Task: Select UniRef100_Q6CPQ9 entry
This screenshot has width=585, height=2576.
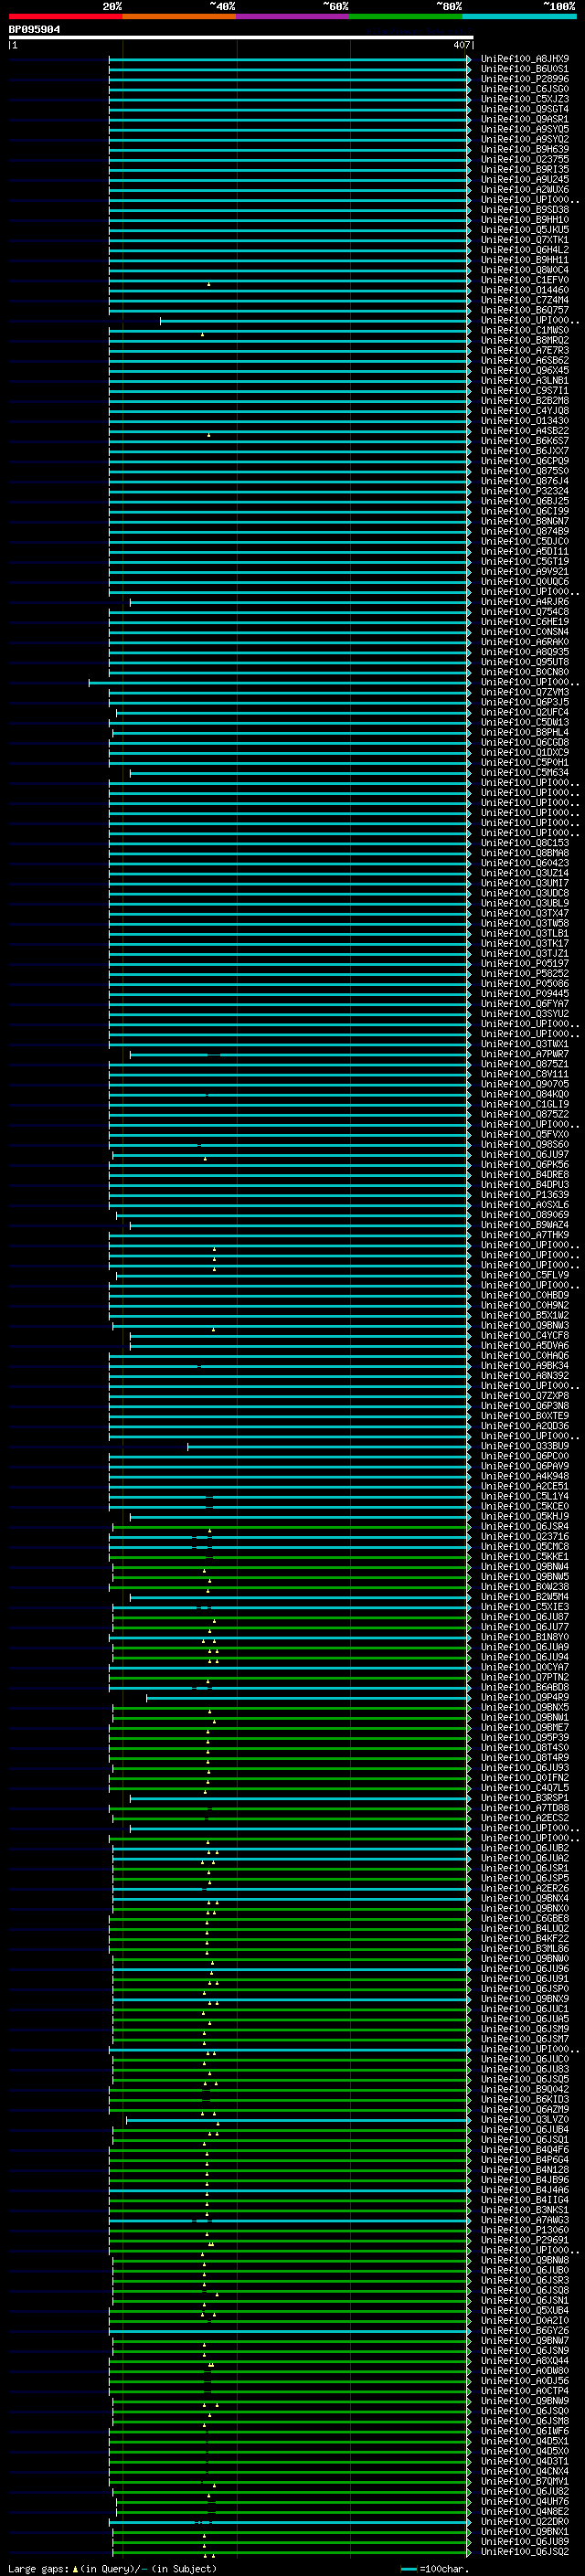Action: coord(524,461)
